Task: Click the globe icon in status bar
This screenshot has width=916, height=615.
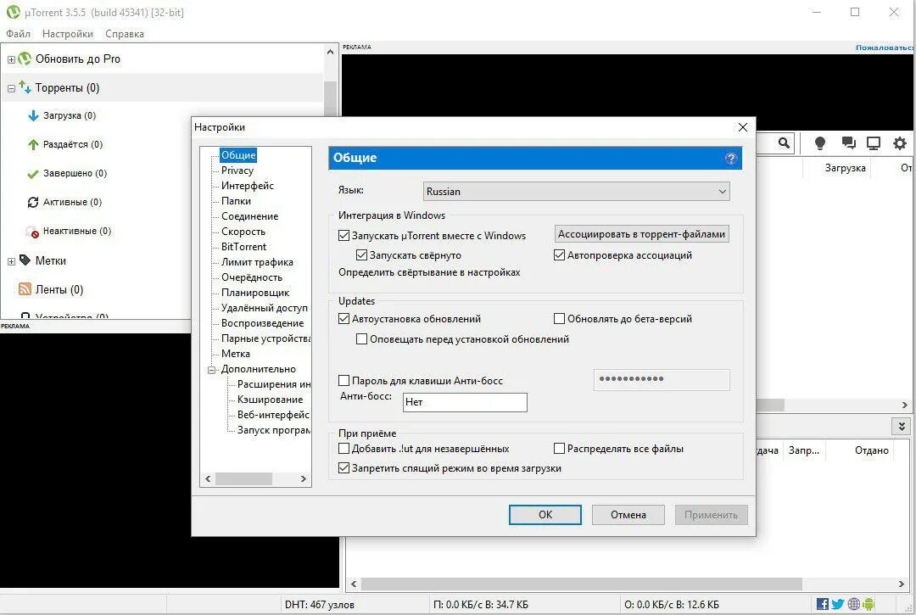Action: tap(853, 604)
